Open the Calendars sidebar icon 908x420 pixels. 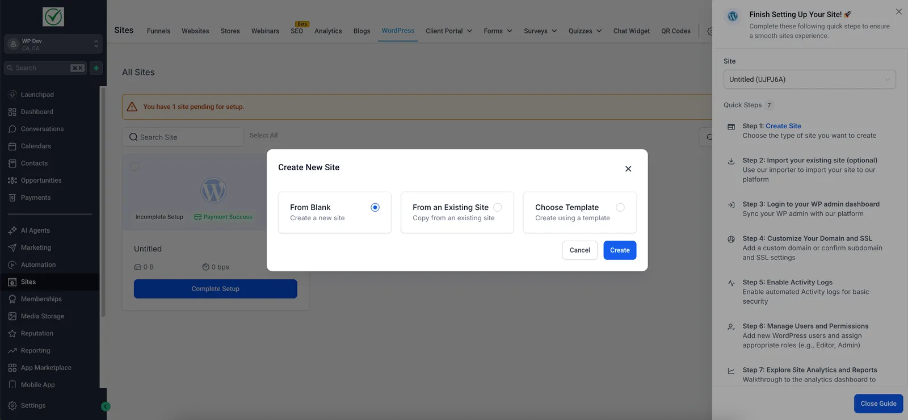[x=12, y=146]
